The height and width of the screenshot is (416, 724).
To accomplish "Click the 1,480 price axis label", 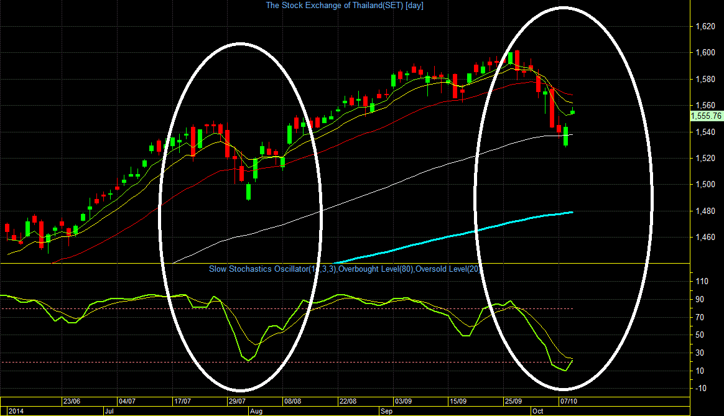I will click(x=705, y=211).
